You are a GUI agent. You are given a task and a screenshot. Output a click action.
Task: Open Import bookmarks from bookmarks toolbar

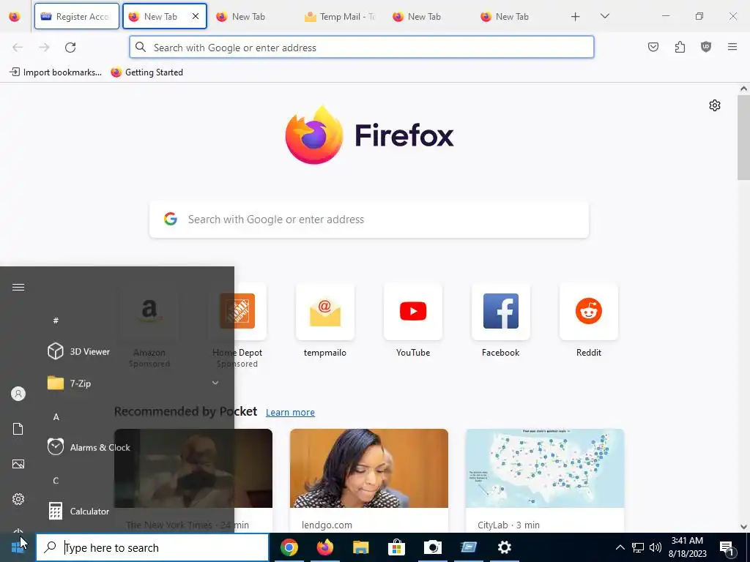(x=56, y=72)
